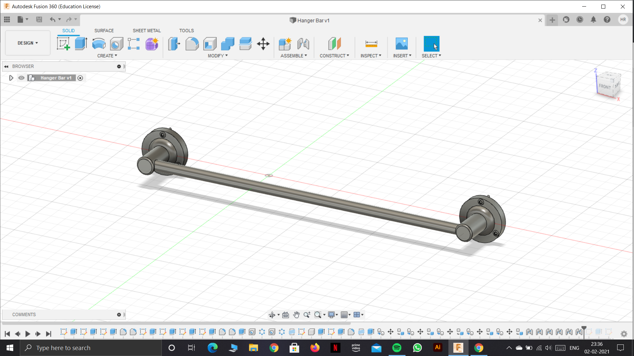Click the Construct plane icon

[x=334, y=44]
